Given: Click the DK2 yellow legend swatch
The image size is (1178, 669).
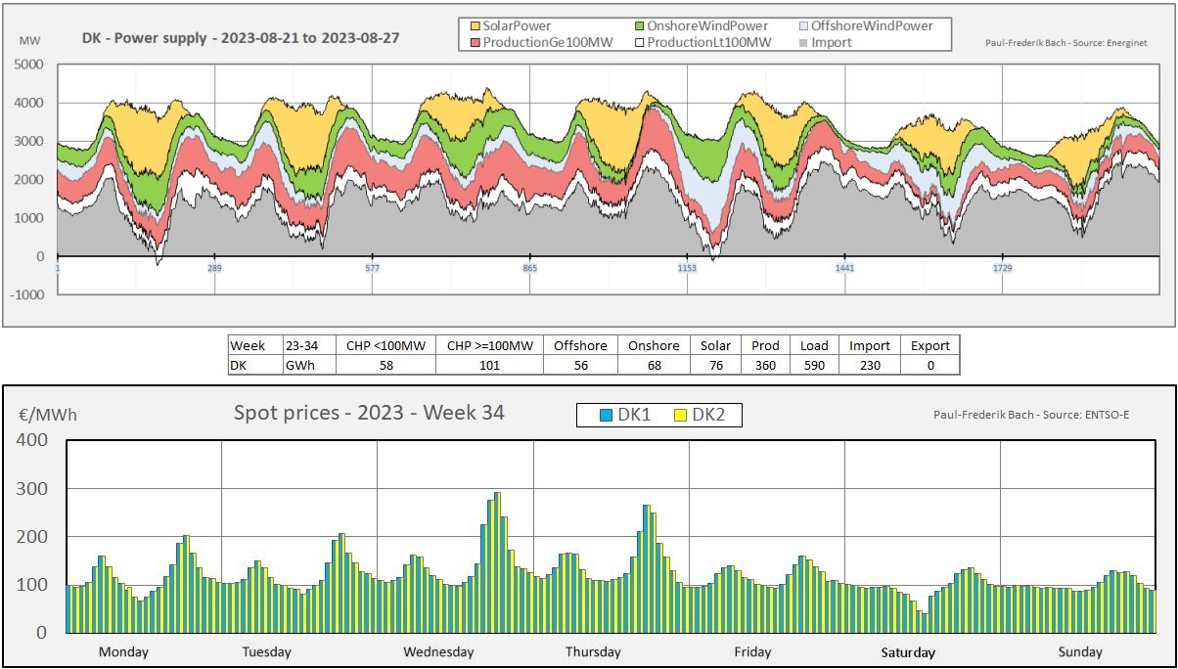Looking at the screenshot, I should [682, 416].
